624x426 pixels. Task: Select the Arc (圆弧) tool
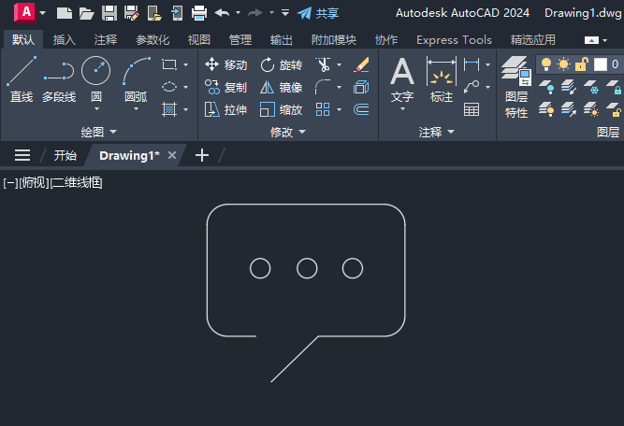point(136,79)
